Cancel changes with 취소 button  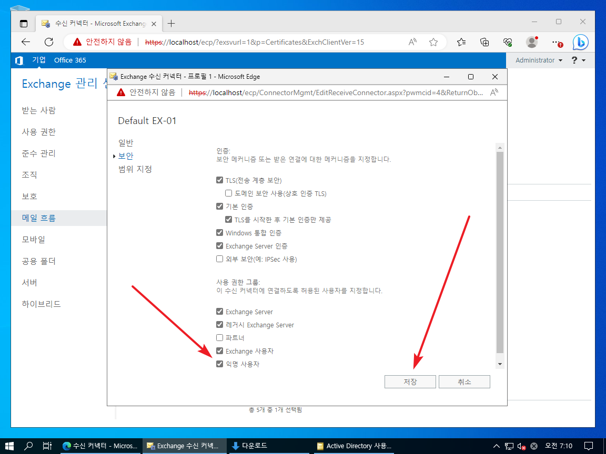(464, 381)
